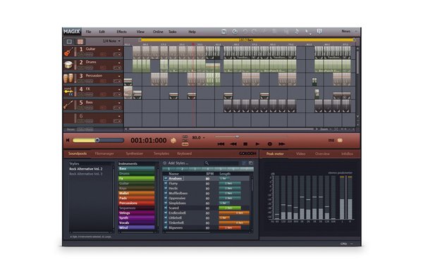Solo empty track 6

[x=81, y=121]
